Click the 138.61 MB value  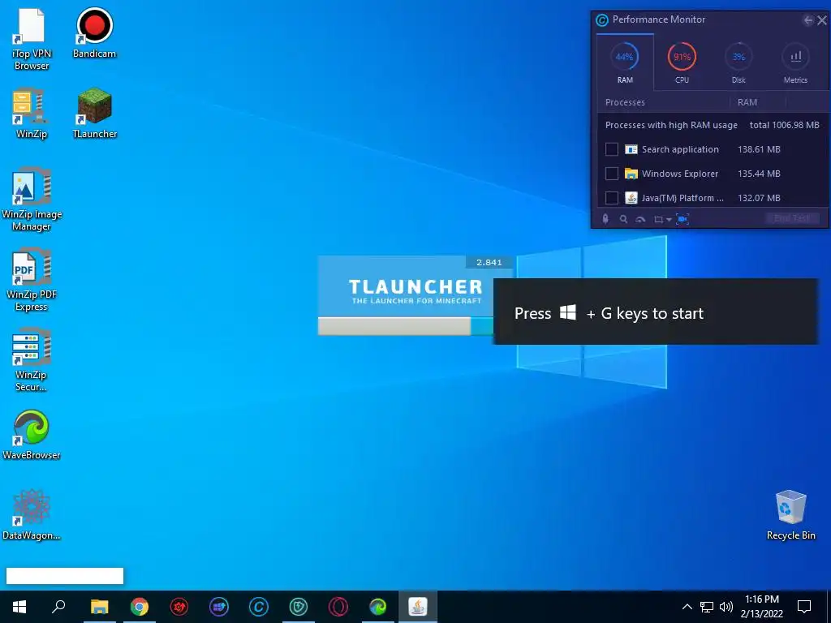click(x=759, y=149)
